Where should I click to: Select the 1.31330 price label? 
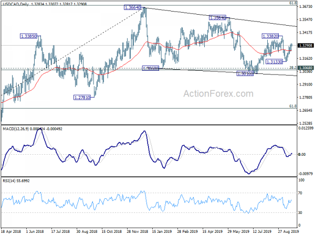click(274, 62)
